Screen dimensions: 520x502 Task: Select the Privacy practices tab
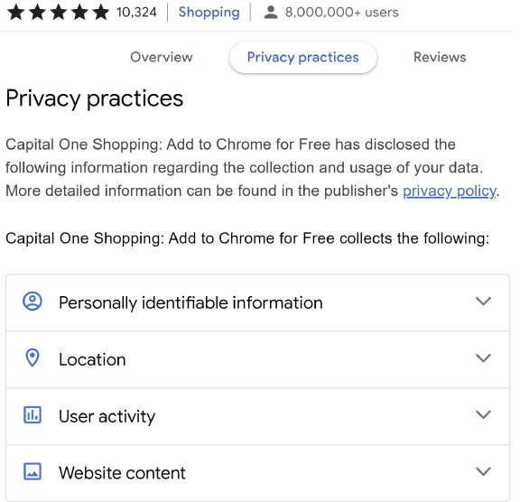302,58
